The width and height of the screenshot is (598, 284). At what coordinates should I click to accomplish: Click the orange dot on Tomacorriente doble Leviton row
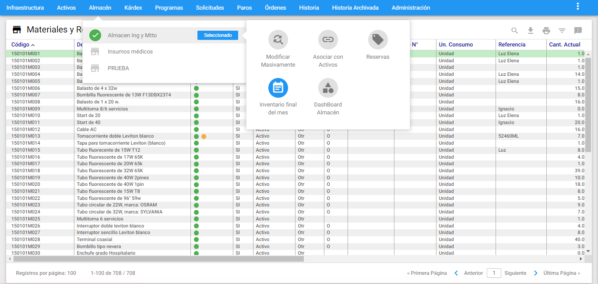[204, 136]
